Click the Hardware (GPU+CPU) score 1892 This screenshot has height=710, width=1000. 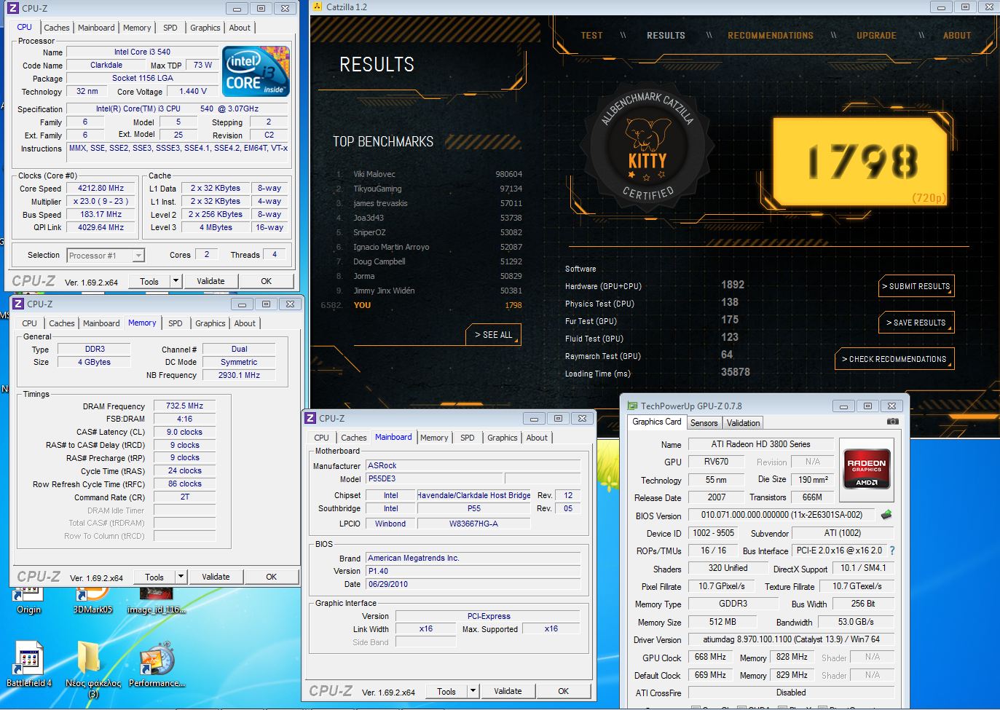tap(733, 285)
